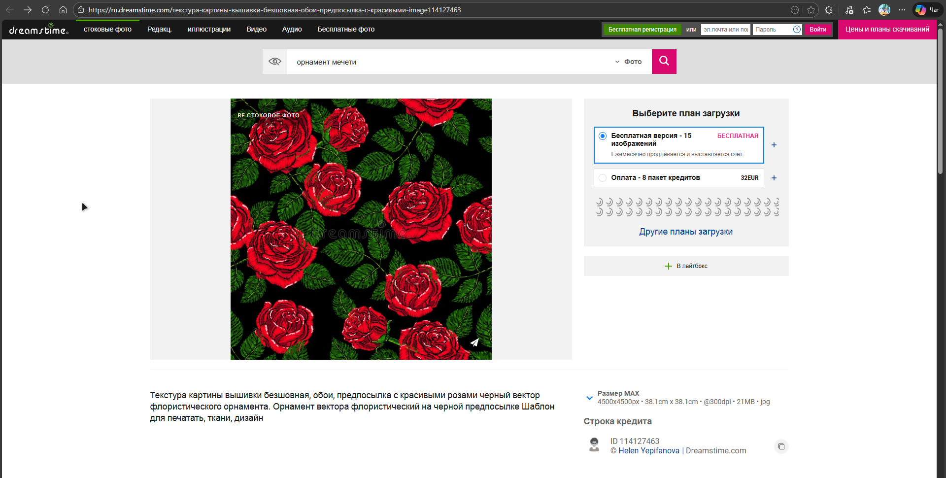Image resolution: width=946 pixels, height=478 pixels.
Task: Submit search with magnifier button
Action: [664, 62]
